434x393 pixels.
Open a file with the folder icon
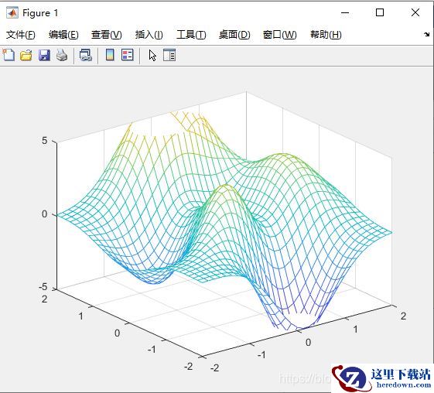26,55
